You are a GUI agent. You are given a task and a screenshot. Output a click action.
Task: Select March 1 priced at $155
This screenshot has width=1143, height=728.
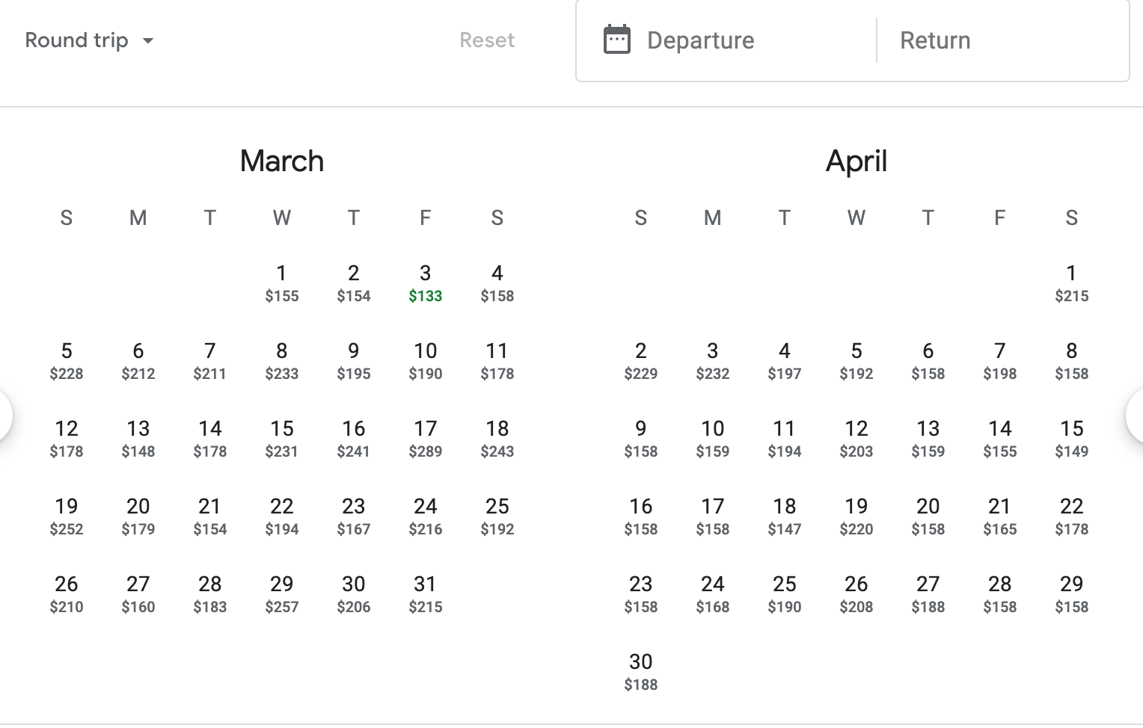281,283
